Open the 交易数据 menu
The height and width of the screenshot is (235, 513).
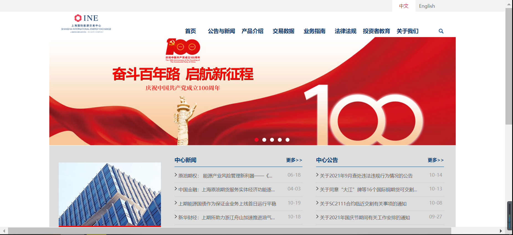pyautogui.click(x=283, y=31)
